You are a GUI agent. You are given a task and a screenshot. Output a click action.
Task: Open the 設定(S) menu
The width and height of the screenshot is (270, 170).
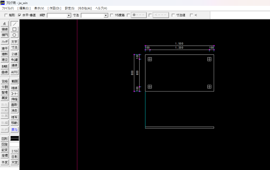70,8
